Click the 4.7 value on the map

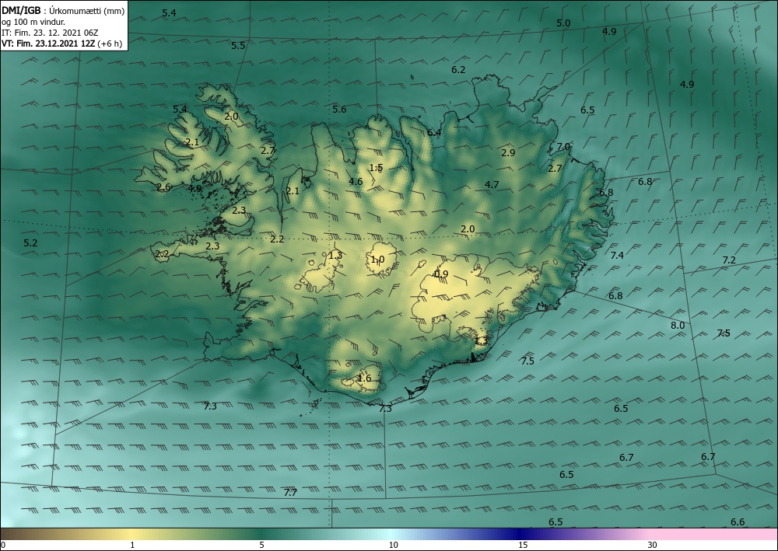tap(492, 185)
